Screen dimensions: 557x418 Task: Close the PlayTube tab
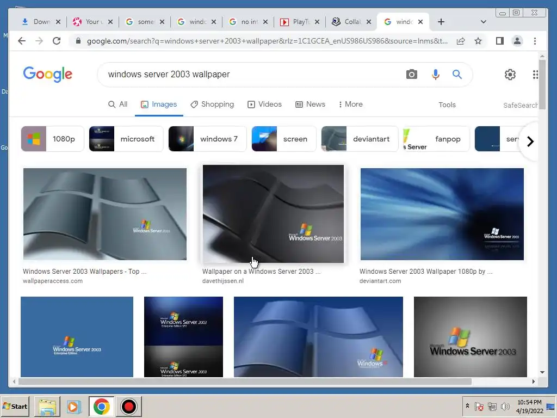pyautogui.click(x=317, y=22)
